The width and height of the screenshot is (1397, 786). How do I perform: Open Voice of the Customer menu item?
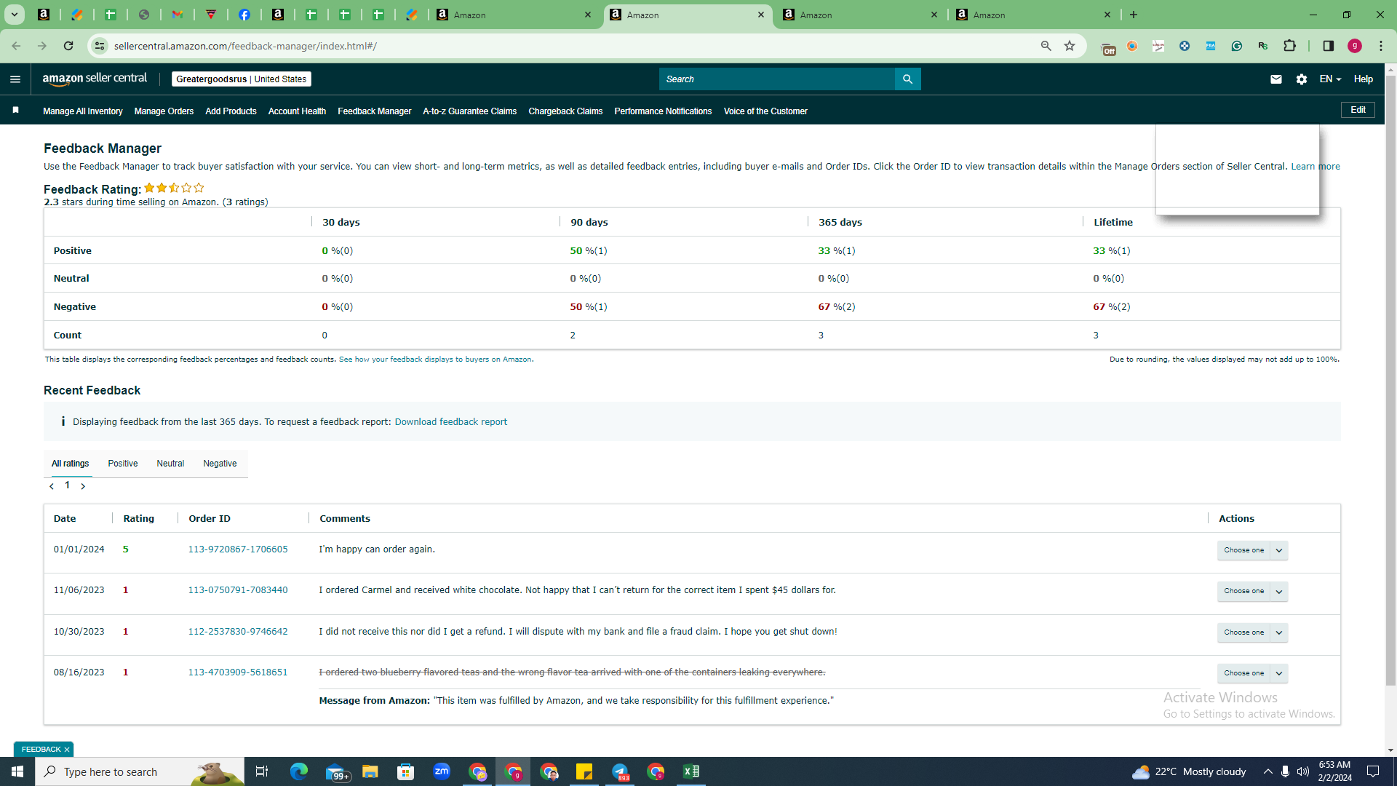click(x=765, y=111)
